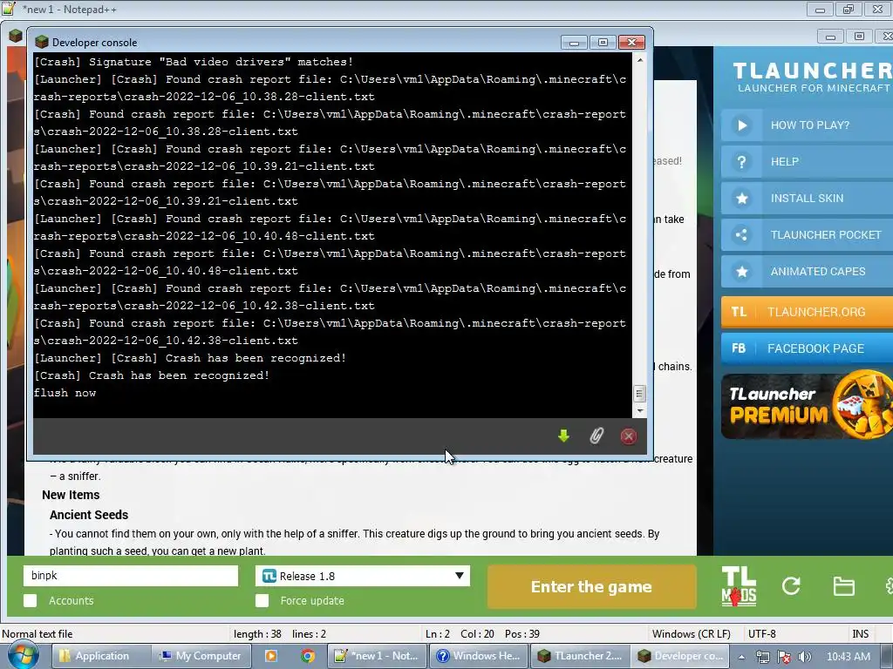893x669 pixels.
Task: Click the paperclip icon in Developer console
Action: [596, 436]
